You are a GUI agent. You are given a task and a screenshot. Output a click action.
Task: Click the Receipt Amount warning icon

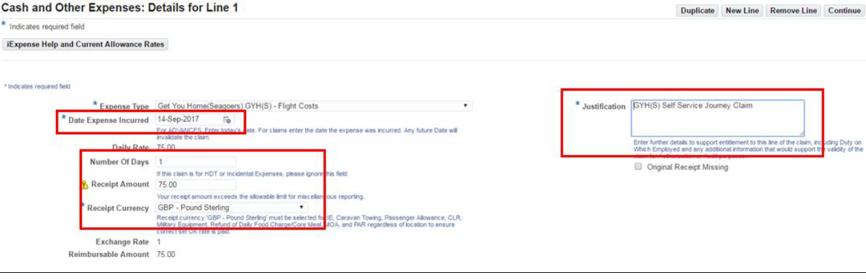tap(85, 185)
